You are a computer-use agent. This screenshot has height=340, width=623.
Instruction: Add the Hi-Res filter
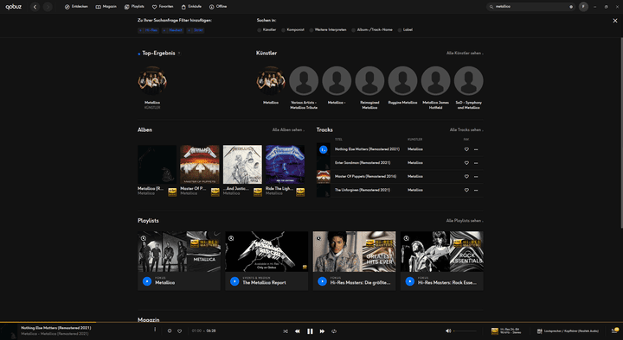[x=149, y=30]
